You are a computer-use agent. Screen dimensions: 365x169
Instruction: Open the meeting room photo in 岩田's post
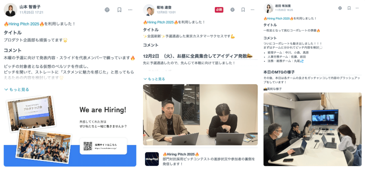[x=313, y=129]
